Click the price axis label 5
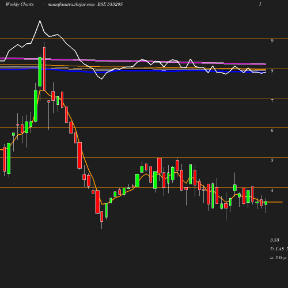The height and width of the screenshot is (288, 288). coord(272,160)
